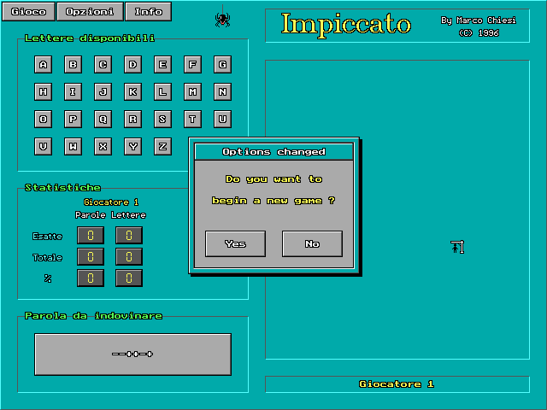
Task: Choose letter C tile
Action: click(103, 65)
